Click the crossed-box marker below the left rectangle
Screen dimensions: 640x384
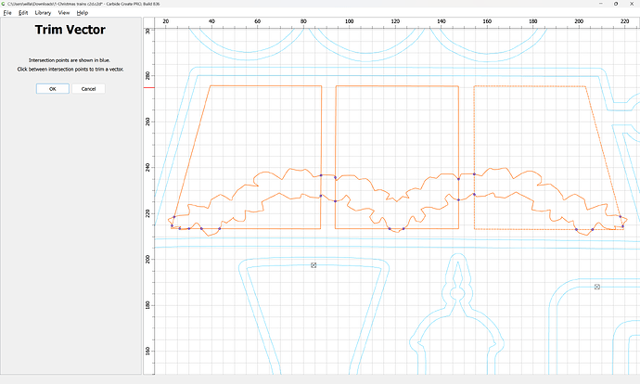314,265
